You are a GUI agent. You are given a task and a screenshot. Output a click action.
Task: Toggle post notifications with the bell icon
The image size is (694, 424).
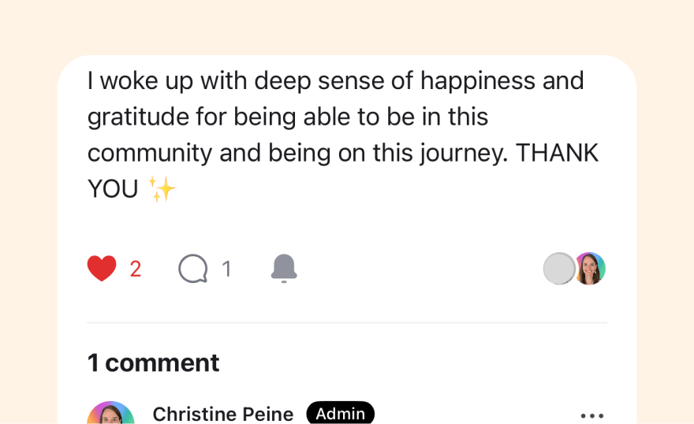[284, 269]
